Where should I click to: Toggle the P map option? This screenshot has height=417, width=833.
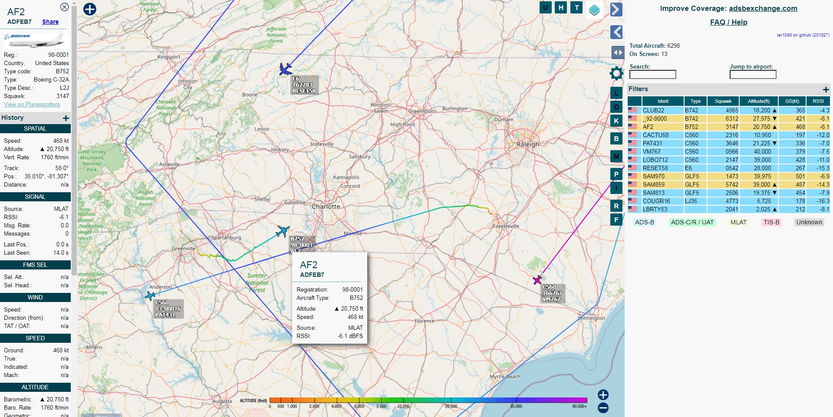coord(616,174)
